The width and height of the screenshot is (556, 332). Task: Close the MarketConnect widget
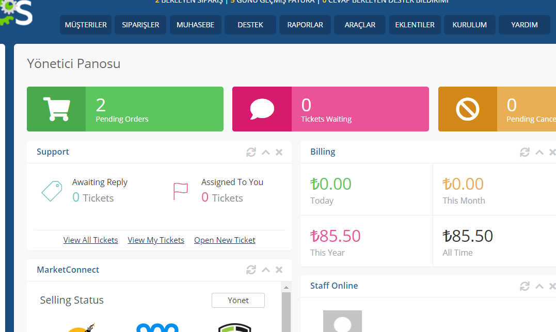(279, 270)
